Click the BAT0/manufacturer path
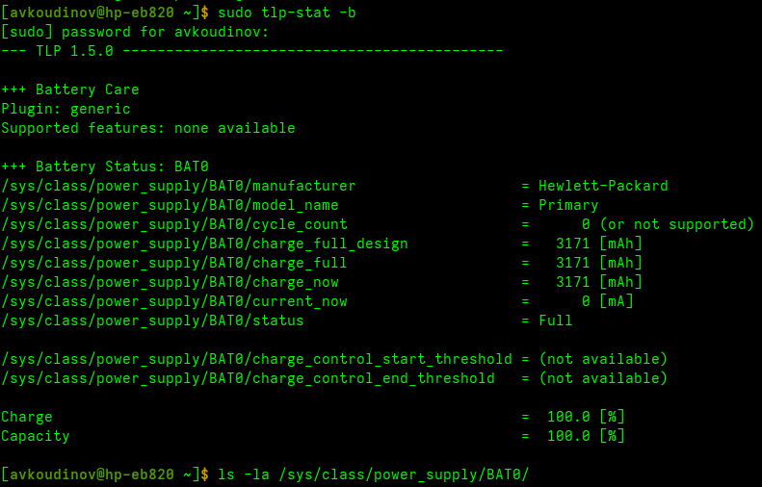This screenshot has height=487, width=762. click(x=178, y=186)
